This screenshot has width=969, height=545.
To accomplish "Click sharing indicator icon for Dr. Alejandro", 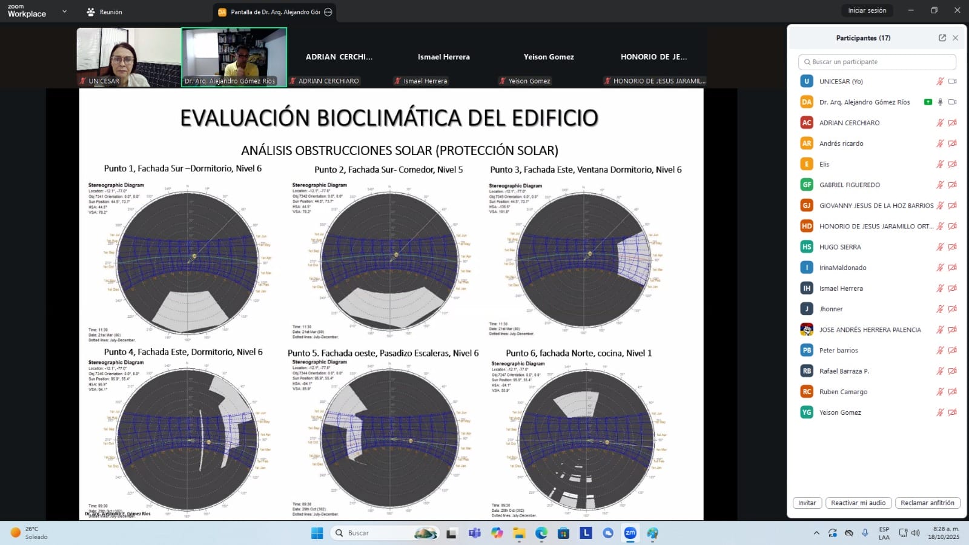I will pos(928,102).
